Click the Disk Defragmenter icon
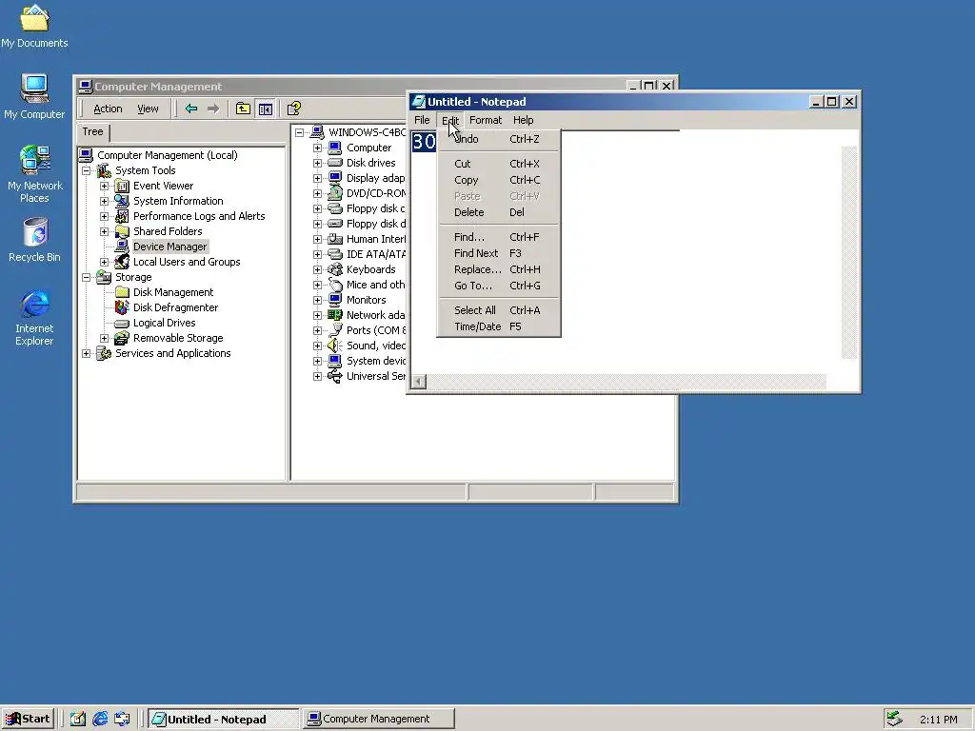Viewport: 975px width, 731px height. (122, 307)
